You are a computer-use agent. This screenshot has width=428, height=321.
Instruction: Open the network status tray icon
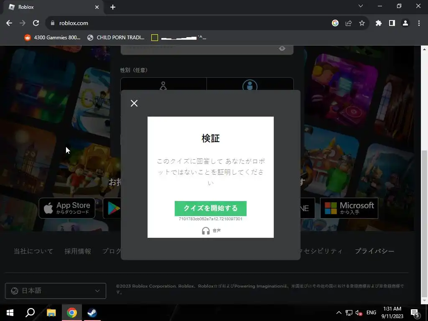pos(349,313)
